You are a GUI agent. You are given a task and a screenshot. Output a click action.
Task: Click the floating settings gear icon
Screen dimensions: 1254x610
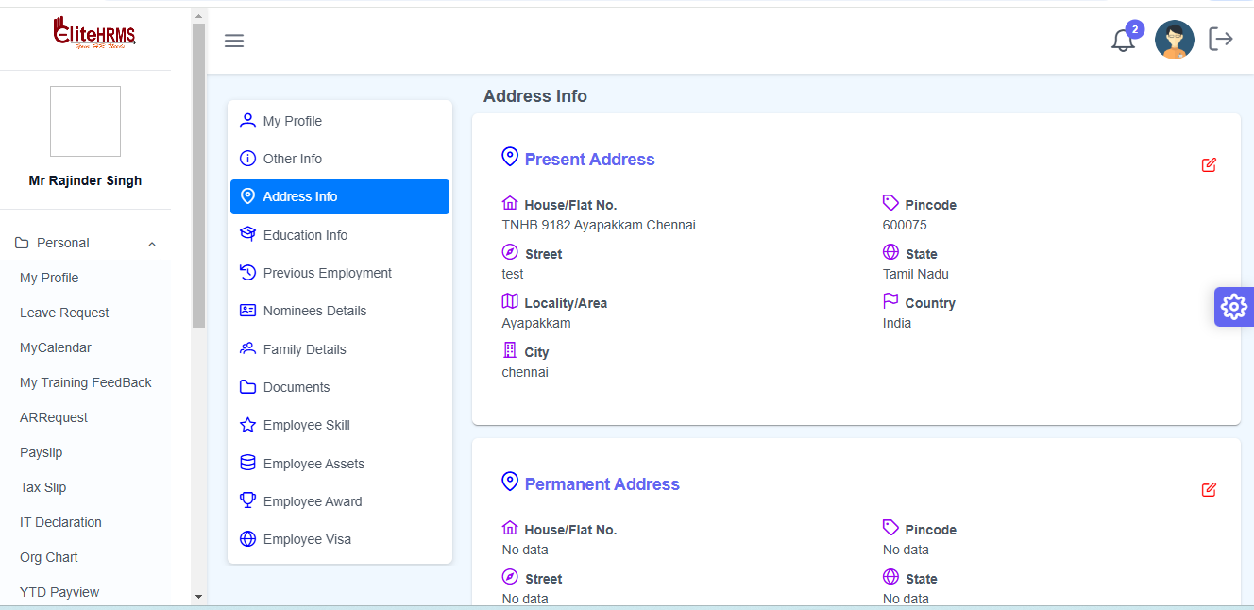pyautogui.click(x=1233, y=307)
